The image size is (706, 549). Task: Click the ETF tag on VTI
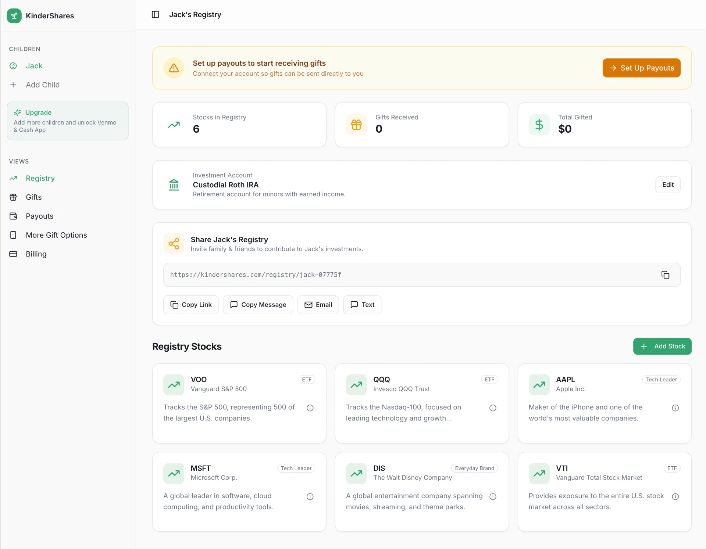(x=672, y=469)
